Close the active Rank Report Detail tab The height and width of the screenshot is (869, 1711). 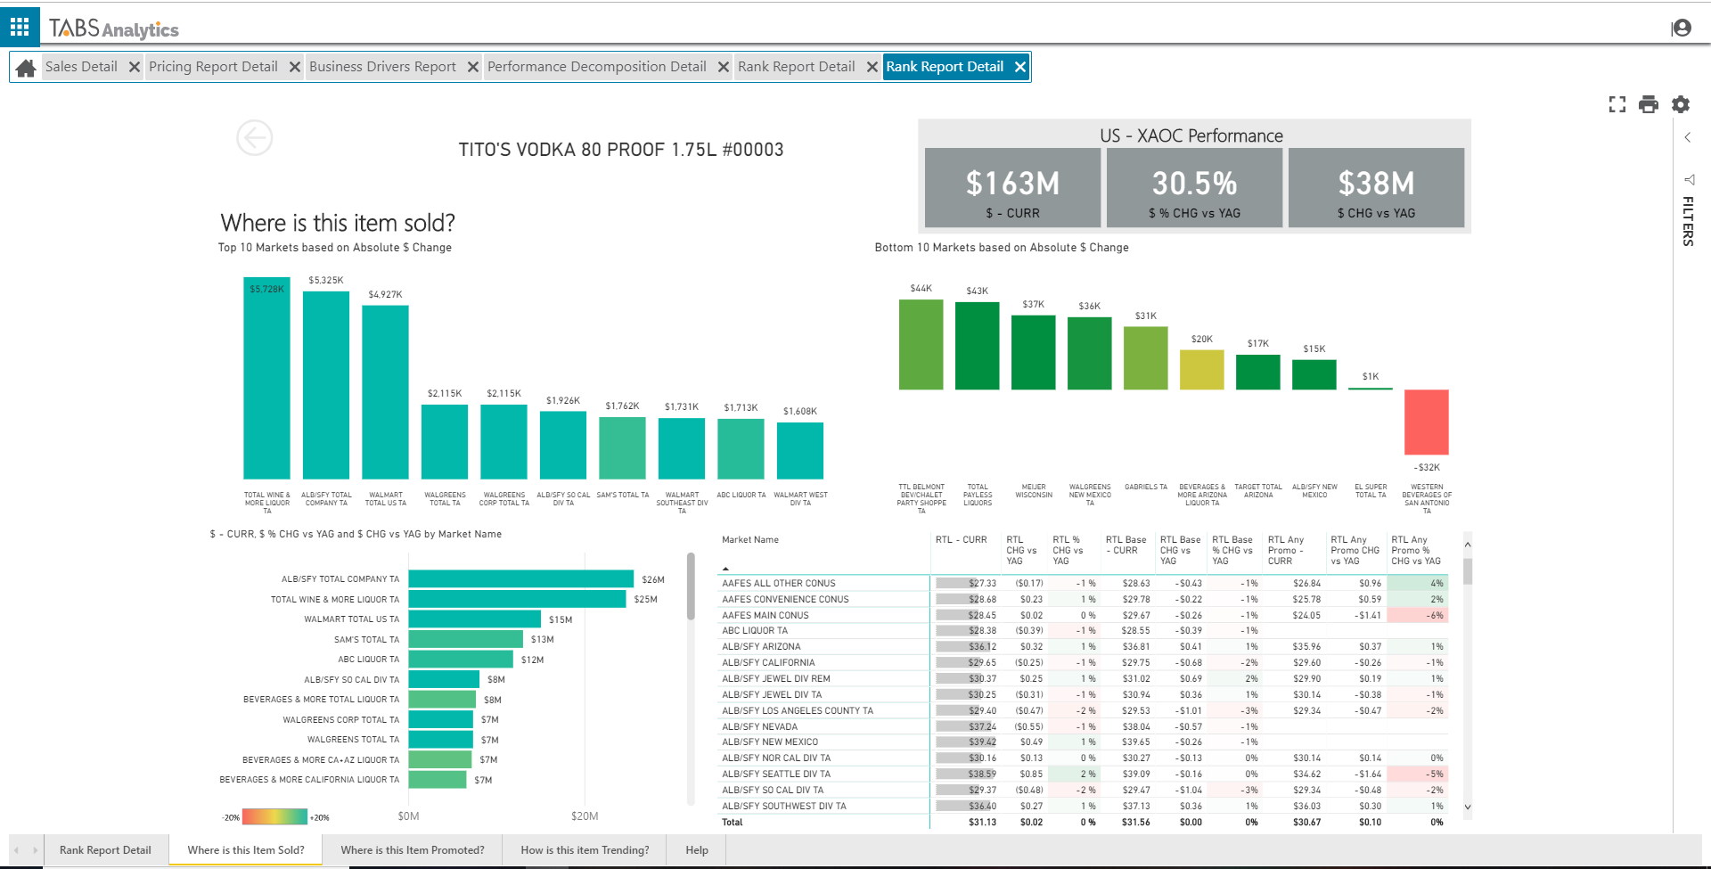click(1020, 67)
